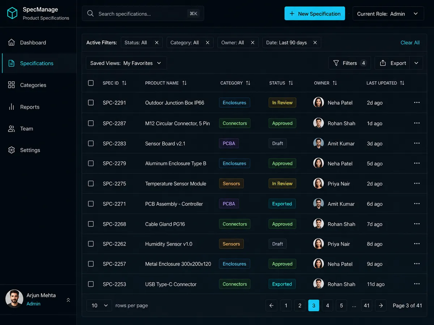Screen dimensions: 434x325
Task: Open Dashboard in the sidebar
Action: pos(38,43)
